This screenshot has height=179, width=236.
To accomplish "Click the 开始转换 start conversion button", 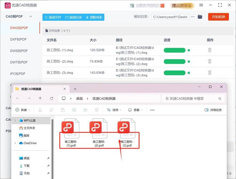I will (218, 17).
